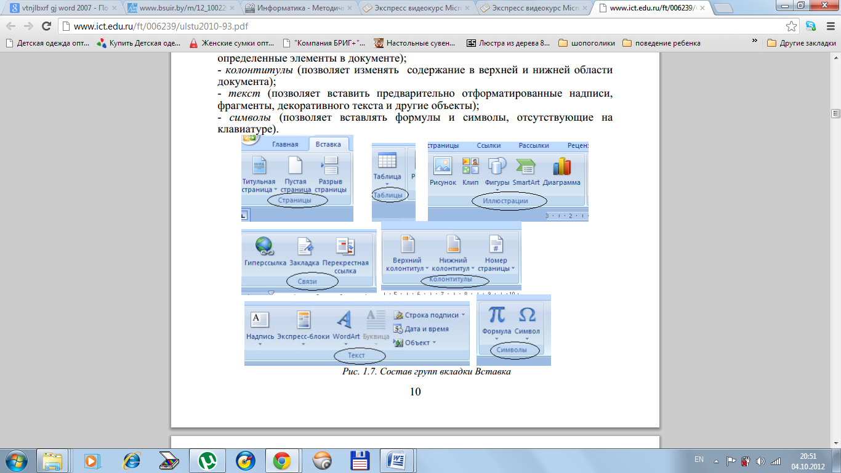Click the caption 'Рис. 1.7. Состав групп вкладки Вставка'
This screenshot has height=473, width=841.
pos(427,372)
